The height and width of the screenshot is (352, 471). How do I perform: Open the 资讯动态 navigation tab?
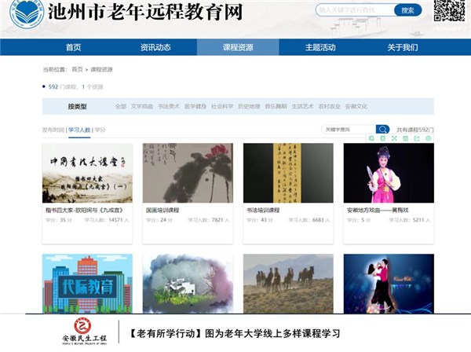pos(155,47)
